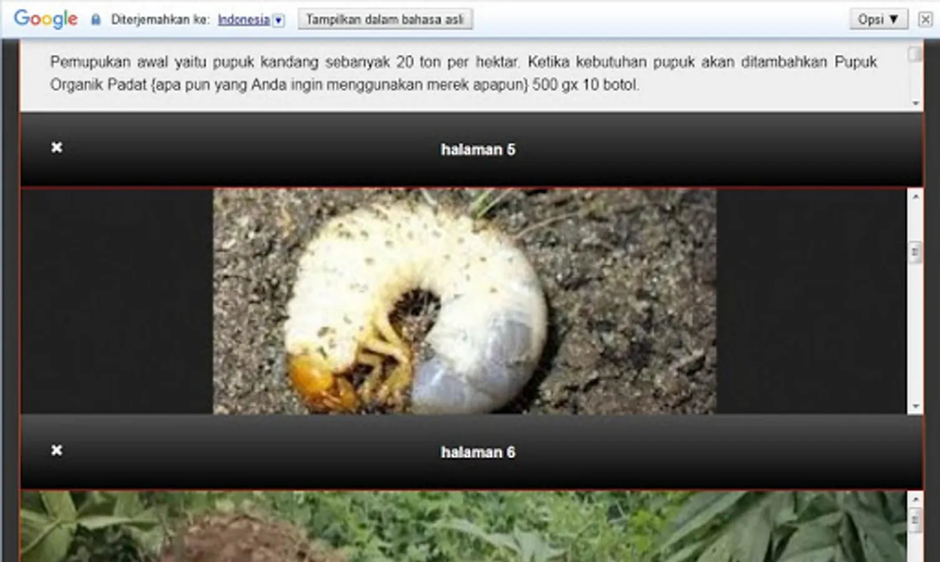Open the Indonesia language link
Screen dimensions: 940x562
tap(243, 19)
